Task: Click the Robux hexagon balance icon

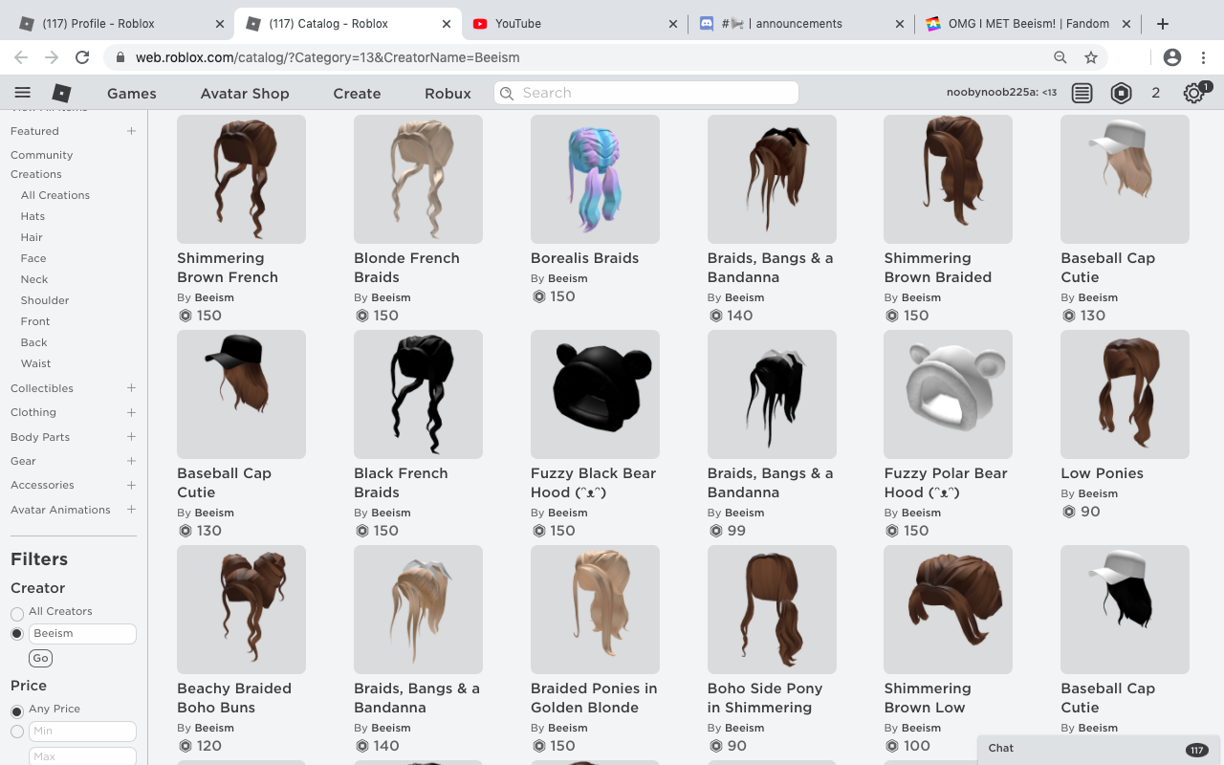Action: [x=1121, y=93]
